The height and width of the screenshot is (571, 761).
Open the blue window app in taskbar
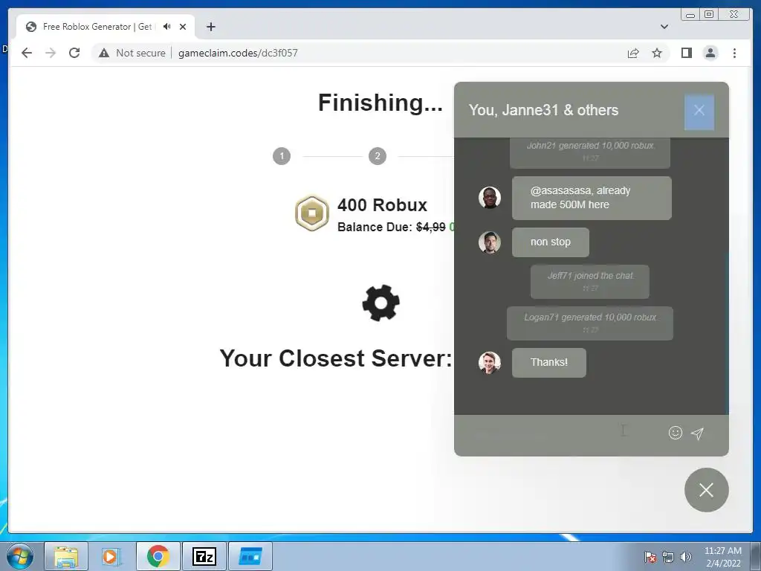pyautogui.click(x=250, y=556)
